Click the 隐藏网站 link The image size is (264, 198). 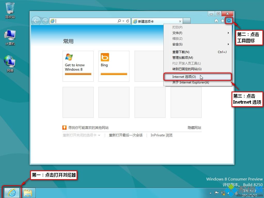point(194,128)
